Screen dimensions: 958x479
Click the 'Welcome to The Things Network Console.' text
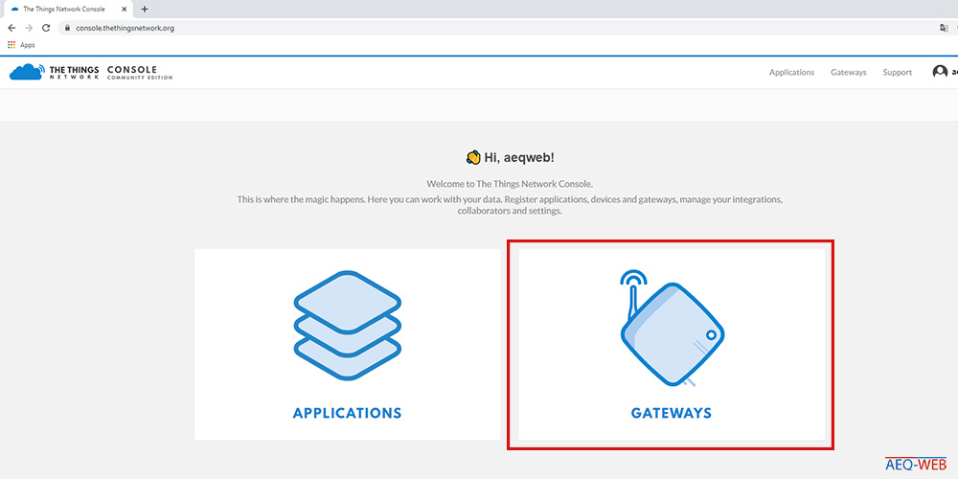point(510,183)
